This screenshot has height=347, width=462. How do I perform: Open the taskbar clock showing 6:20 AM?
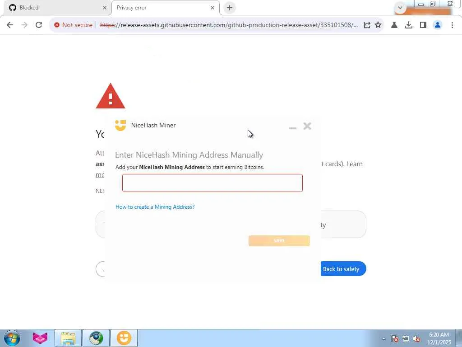click(439, 338)
